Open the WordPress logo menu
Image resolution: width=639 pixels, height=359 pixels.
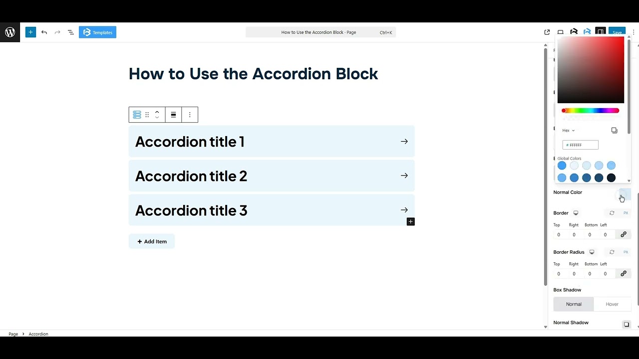pos(9,32)
